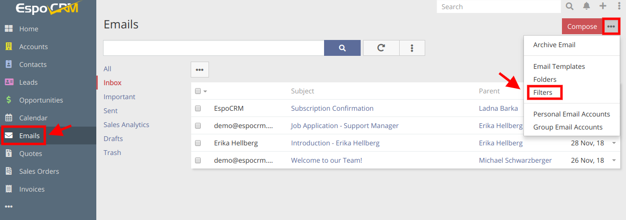Focus the emails search text box

point(214,48)
